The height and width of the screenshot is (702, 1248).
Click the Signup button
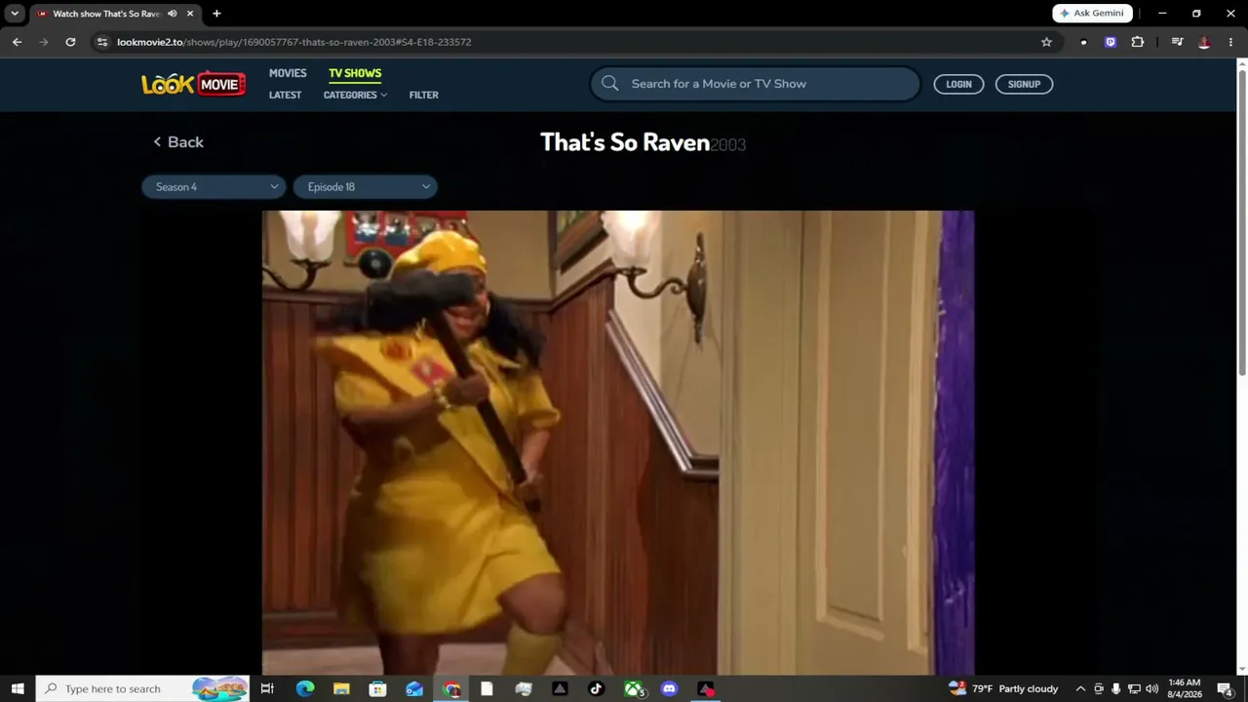[1024, 84]
